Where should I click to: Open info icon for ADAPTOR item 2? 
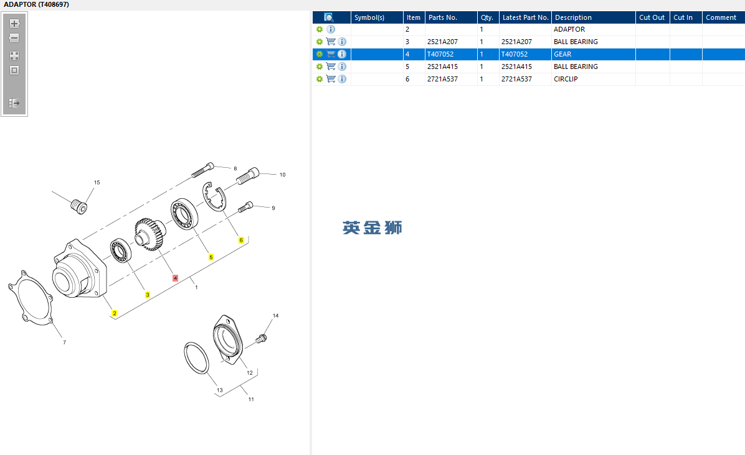[331, 29]
